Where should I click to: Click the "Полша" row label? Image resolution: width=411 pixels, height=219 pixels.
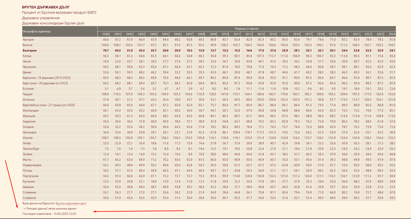(x=27, y=171)
